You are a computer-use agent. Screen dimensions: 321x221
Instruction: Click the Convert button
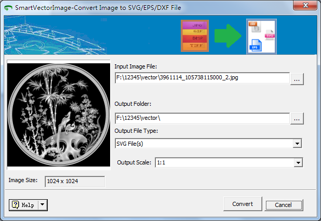(x=243, y=204)
